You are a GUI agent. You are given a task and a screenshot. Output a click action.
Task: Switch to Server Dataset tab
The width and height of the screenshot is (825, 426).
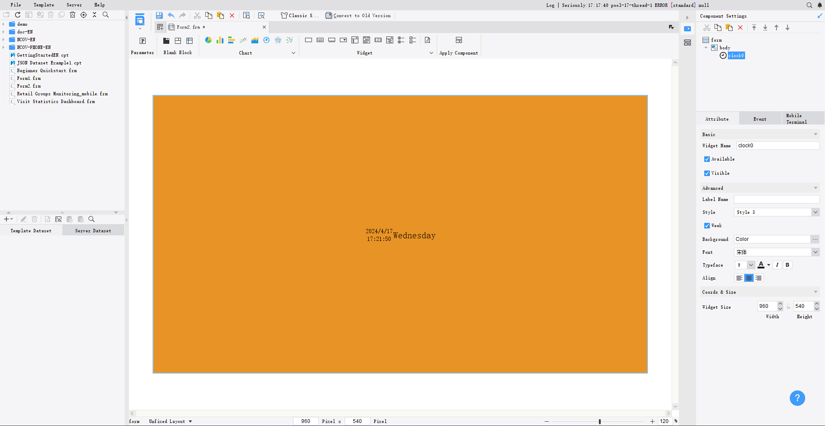(93, 231)
